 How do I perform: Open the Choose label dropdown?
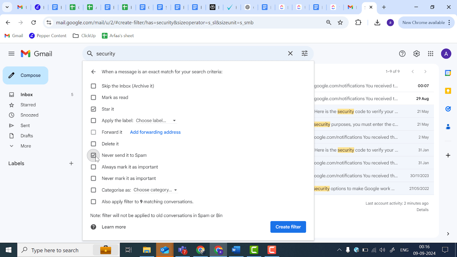(156, 121)
